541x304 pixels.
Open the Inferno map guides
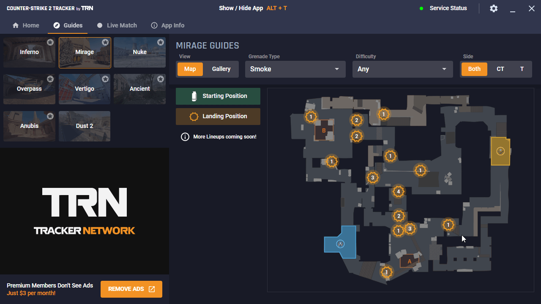pos(29,52)
